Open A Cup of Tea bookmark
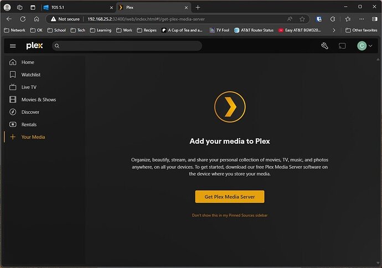382x268 pixels. coord(182,30)
